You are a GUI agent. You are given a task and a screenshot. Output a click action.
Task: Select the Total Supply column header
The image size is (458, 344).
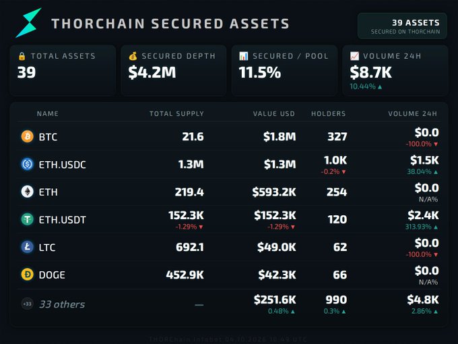click(176, 113)
